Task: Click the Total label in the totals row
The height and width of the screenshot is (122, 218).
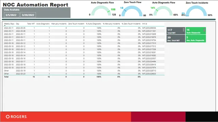Action: [x=6, y=77]
